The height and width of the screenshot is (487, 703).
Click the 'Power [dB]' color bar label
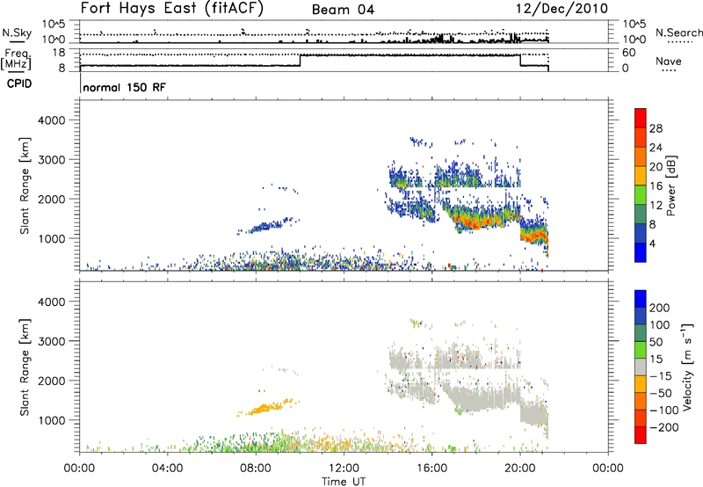click(x=671, y=185)
